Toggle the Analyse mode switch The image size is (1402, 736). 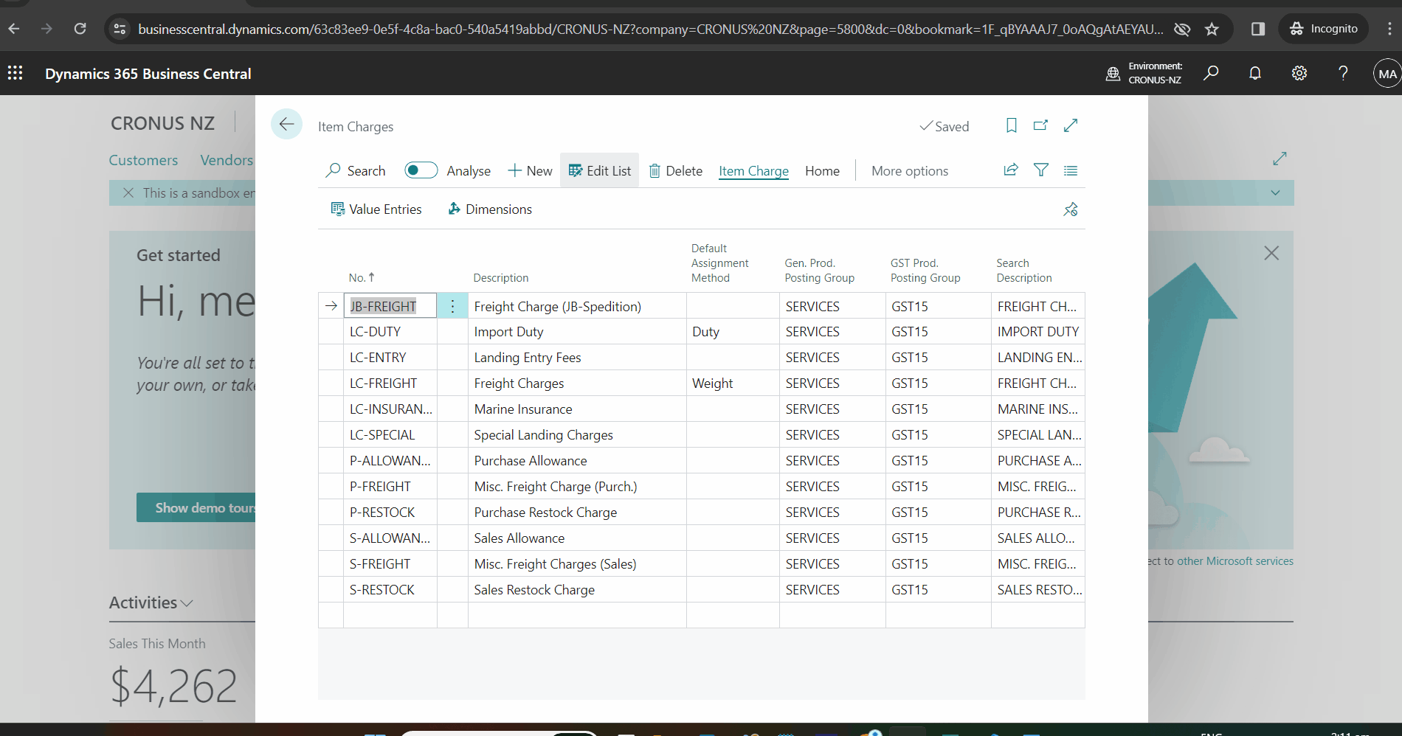[421, 170]
